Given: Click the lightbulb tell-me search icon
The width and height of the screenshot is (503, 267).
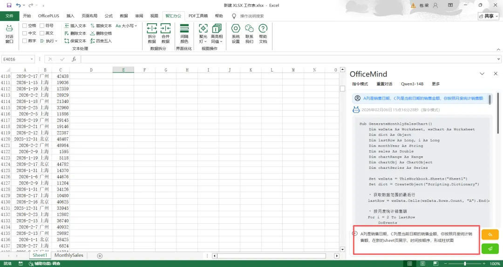Looking at the screenshot, I should click(234, 16).
